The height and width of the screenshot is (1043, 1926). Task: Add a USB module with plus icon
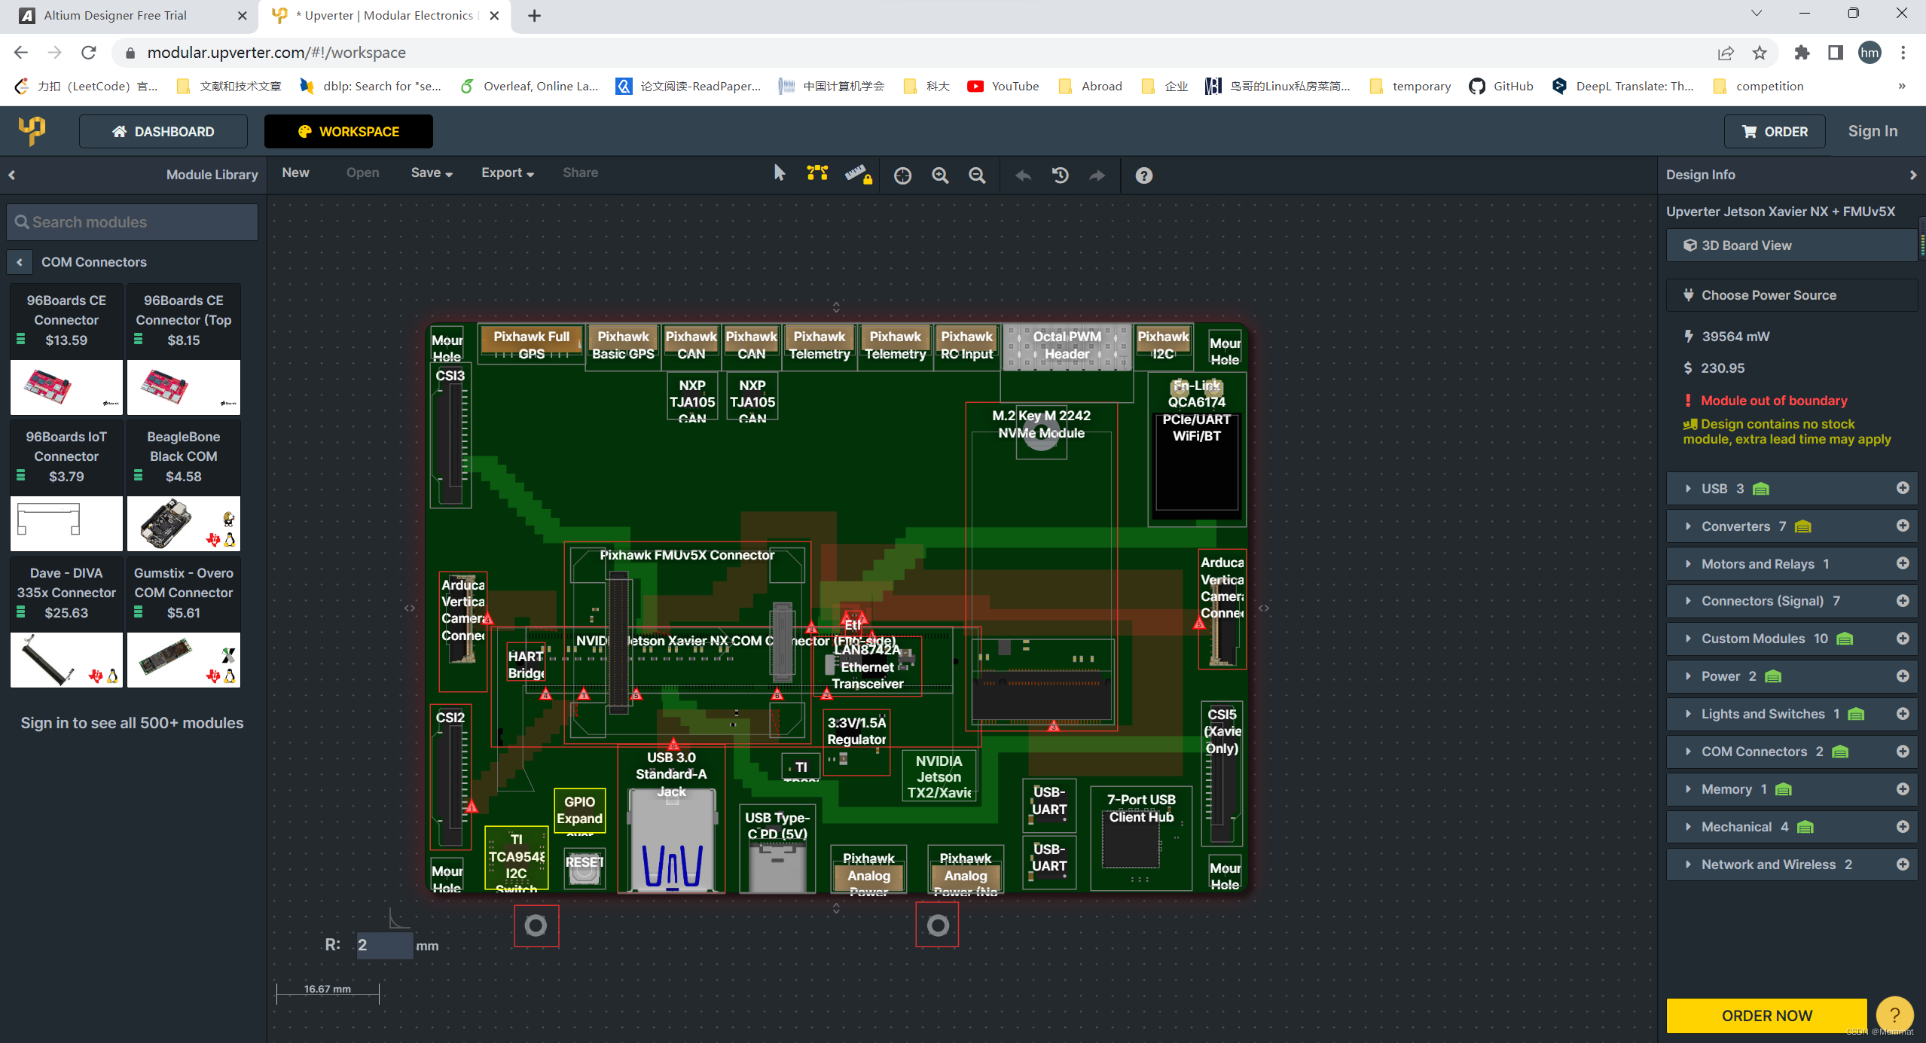[x=1902, y=488]
